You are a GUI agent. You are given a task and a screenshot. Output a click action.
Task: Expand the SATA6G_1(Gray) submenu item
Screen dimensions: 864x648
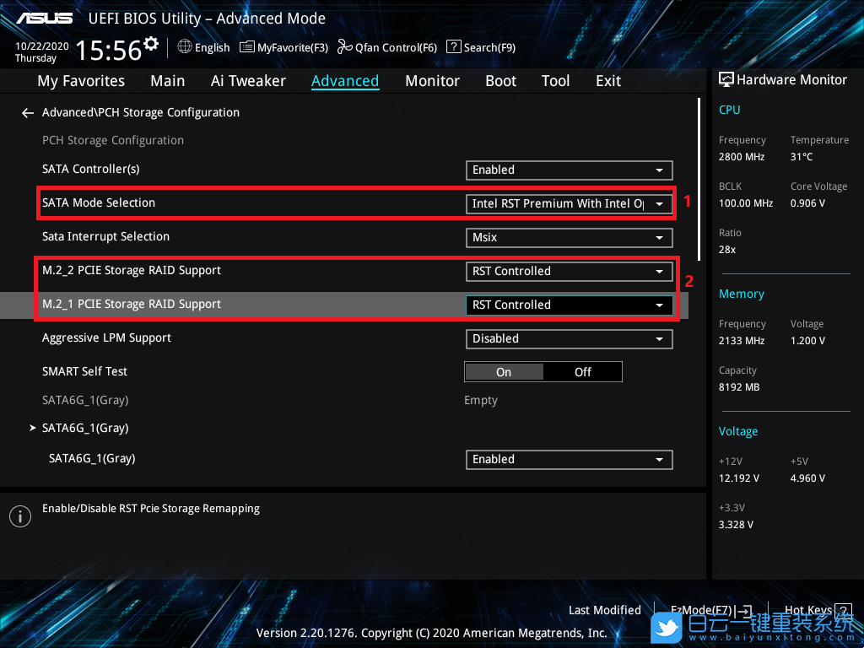[x=84, y=428]
